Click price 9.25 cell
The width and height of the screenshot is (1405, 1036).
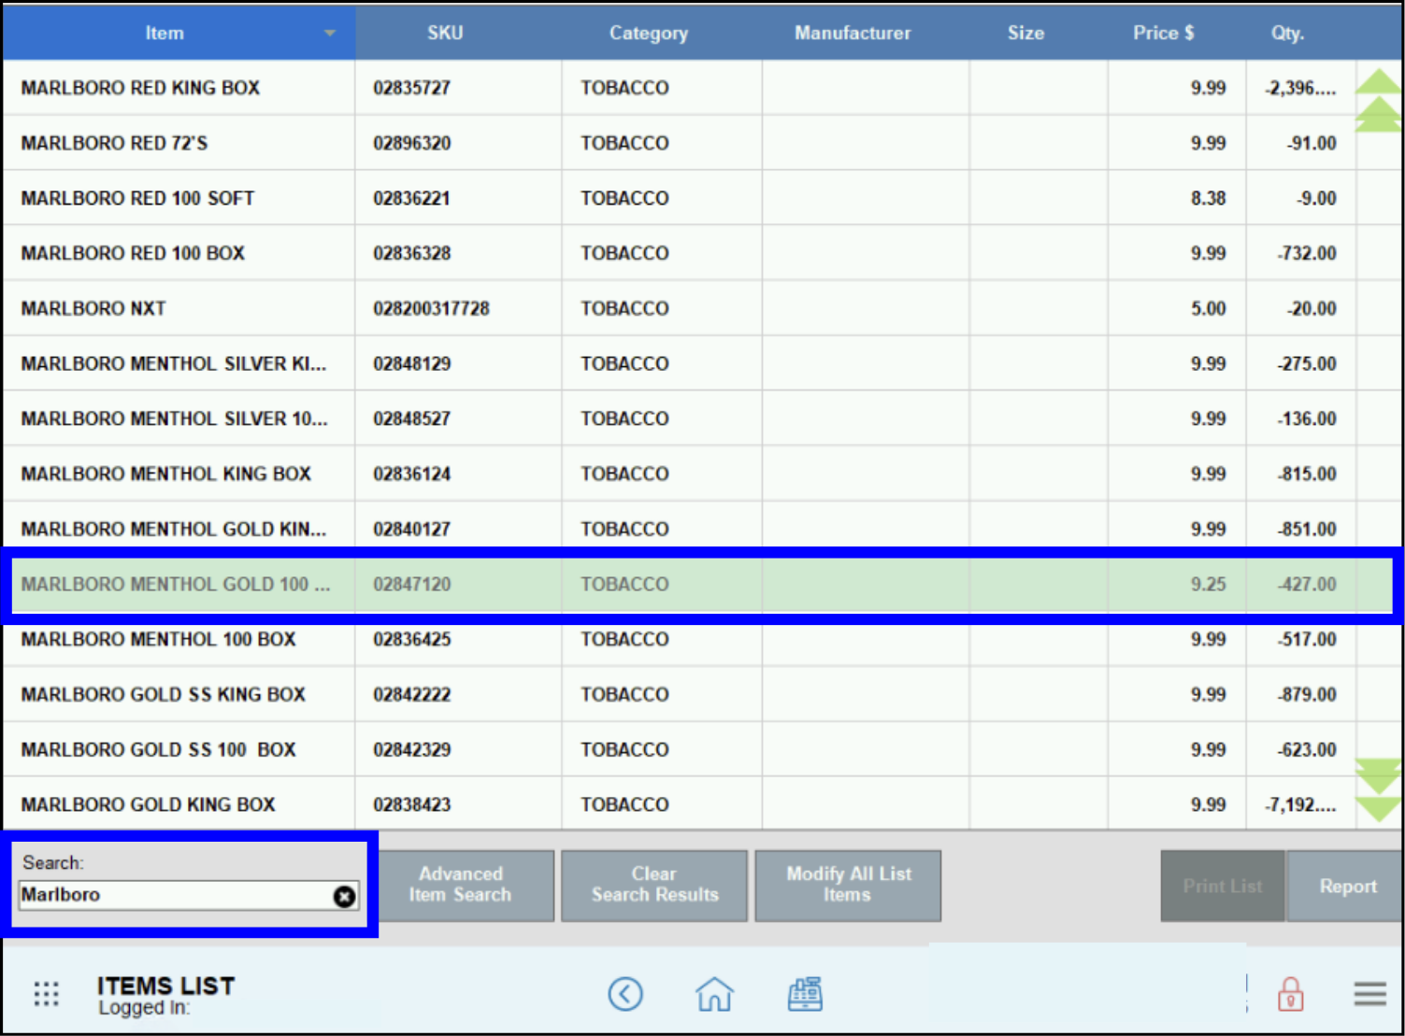pos(1177,585)
